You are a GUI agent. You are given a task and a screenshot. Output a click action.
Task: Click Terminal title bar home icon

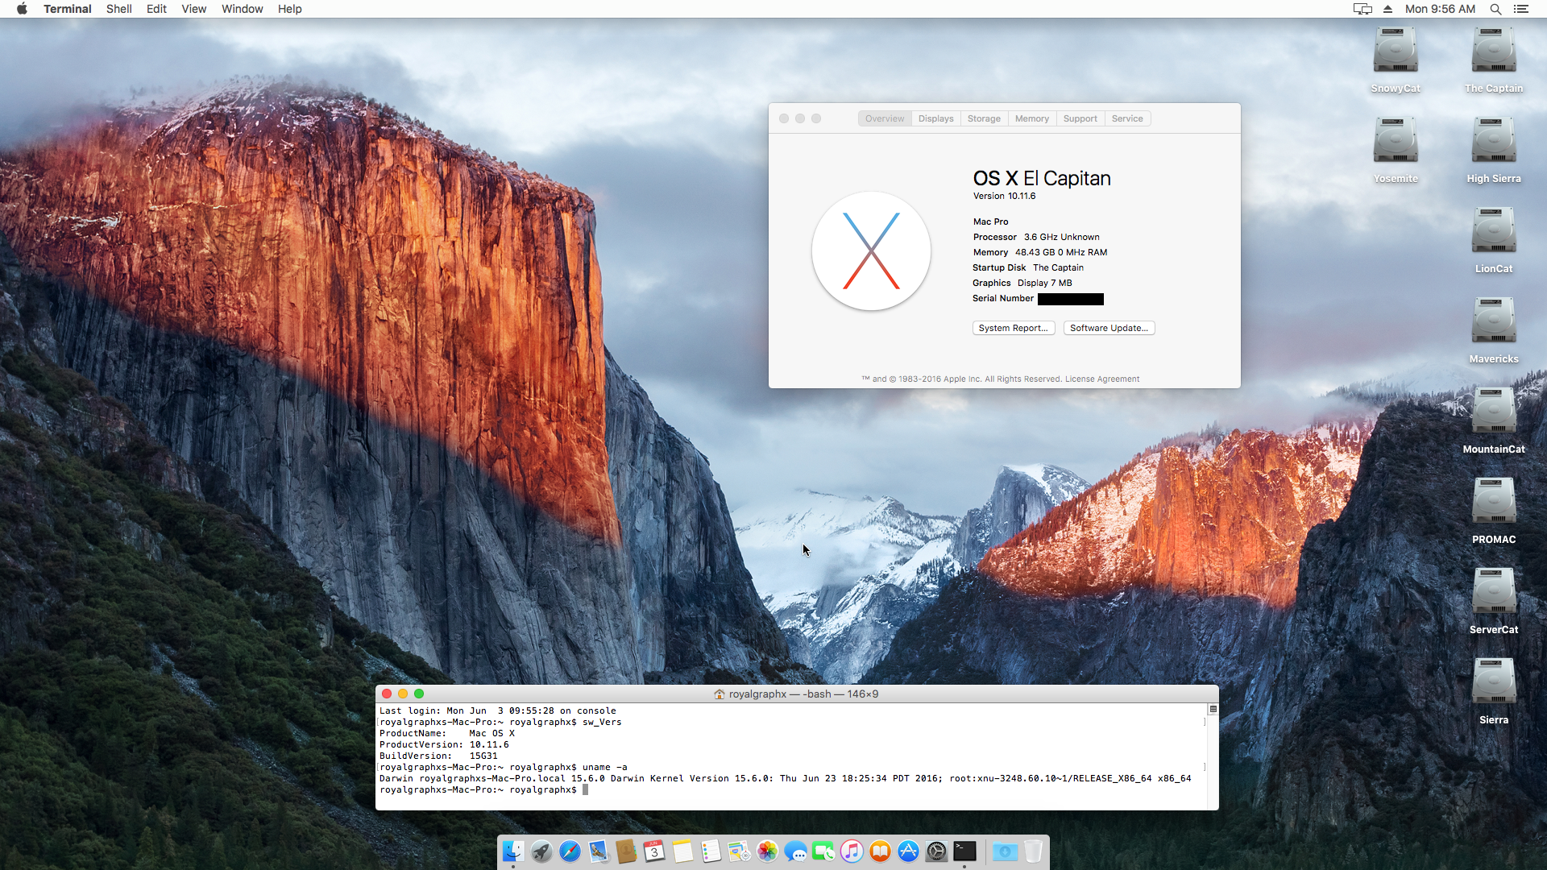(x=719, y=694)
